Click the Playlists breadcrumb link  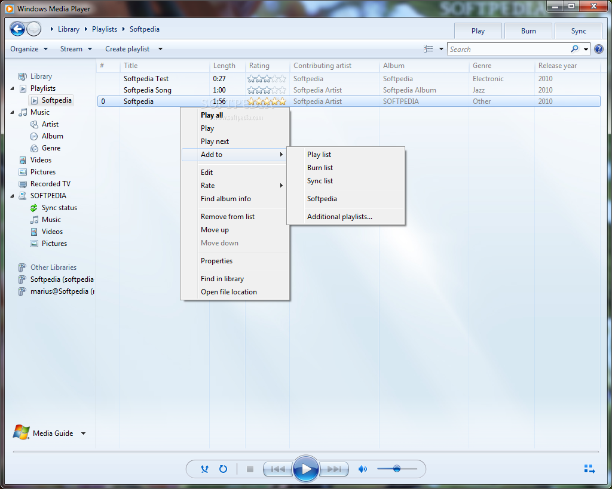pos(104,29)
